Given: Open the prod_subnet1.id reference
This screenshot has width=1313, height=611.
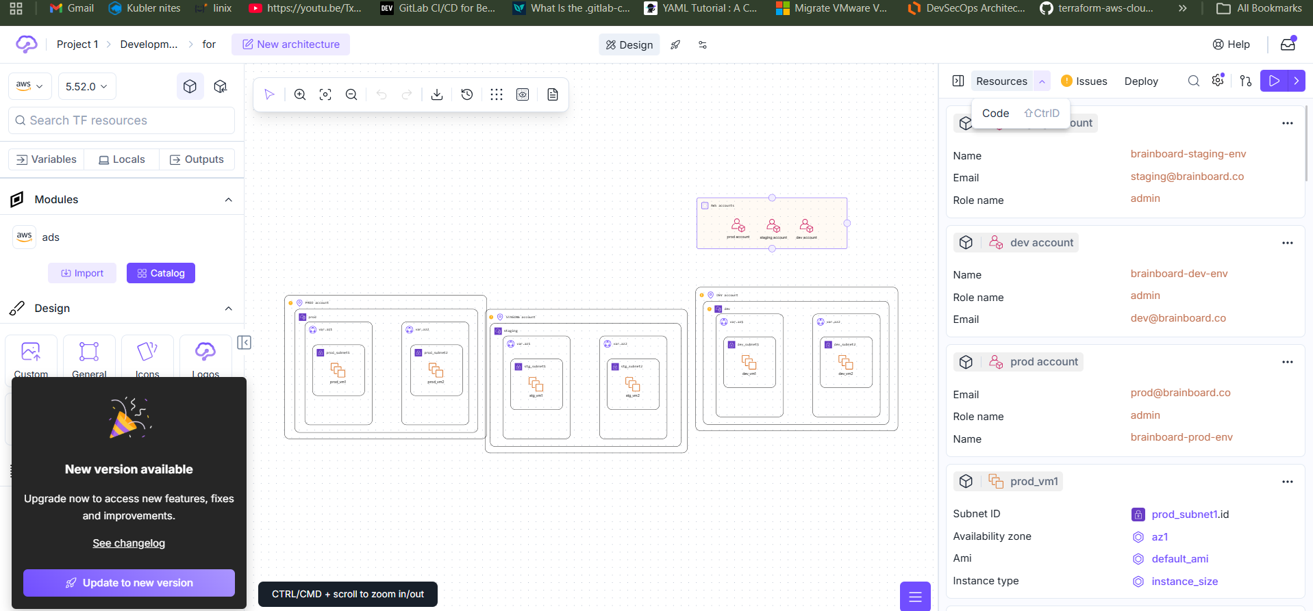Looking at the screenshot, I should (1190, 515).
